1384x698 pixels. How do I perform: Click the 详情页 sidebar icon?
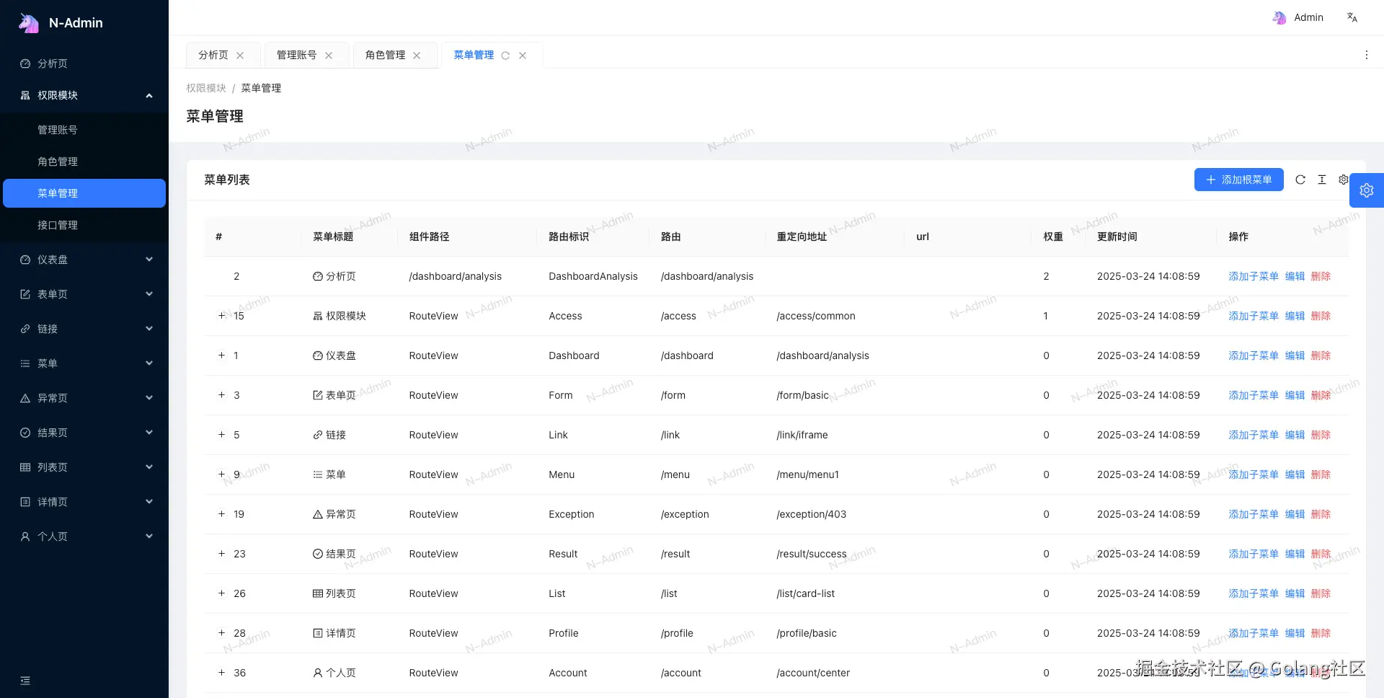coord(25,502)
